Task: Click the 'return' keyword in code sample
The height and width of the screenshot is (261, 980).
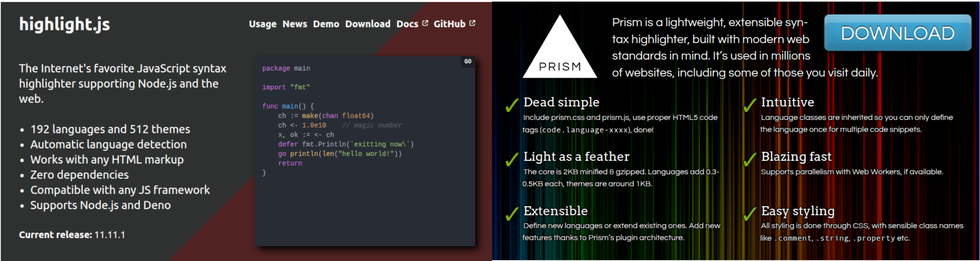Action: (x=290, y=163)
